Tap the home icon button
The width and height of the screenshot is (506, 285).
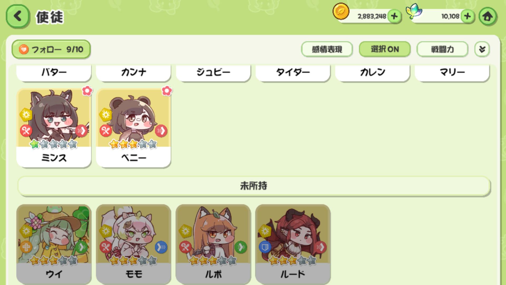pos(488,16)
